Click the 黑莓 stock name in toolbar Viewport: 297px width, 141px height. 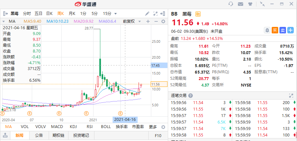[14, 13]
